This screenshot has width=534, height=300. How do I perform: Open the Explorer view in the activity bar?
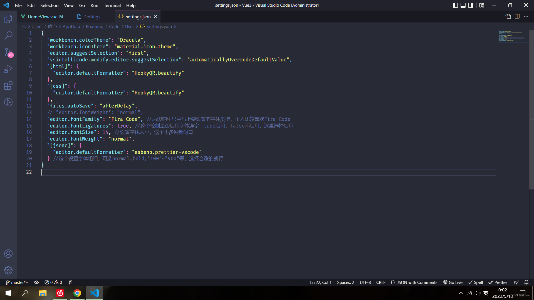(8, 19)
